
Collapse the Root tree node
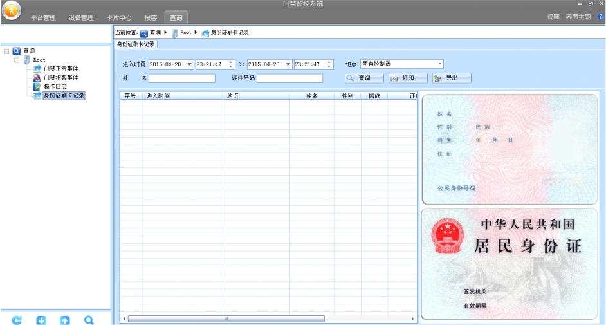(17, 60)
